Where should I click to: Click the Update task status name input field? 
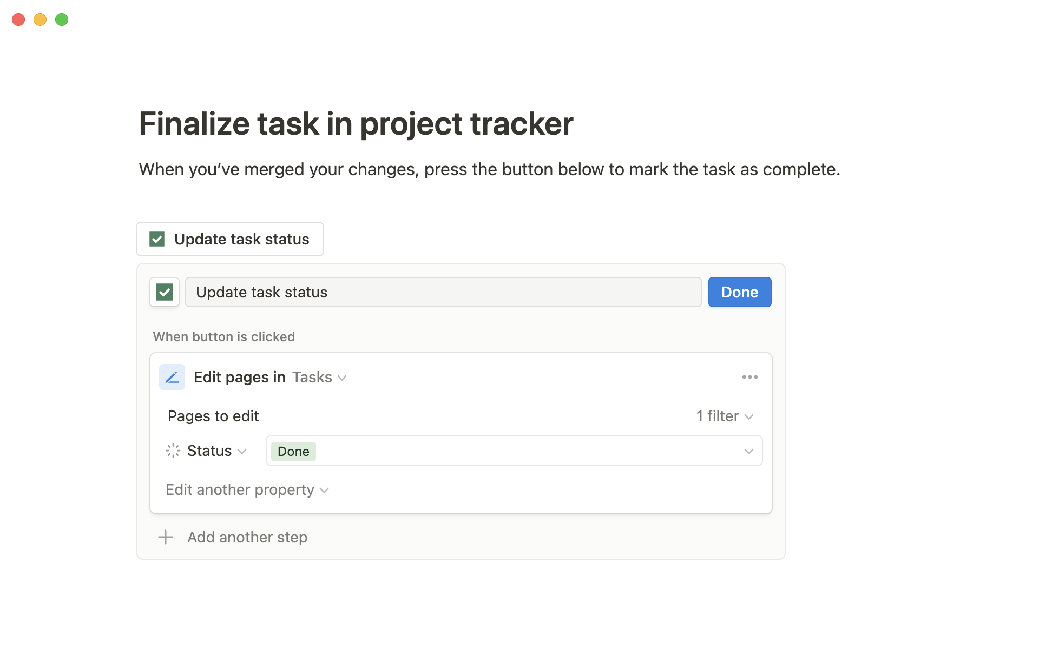(442, 292)
